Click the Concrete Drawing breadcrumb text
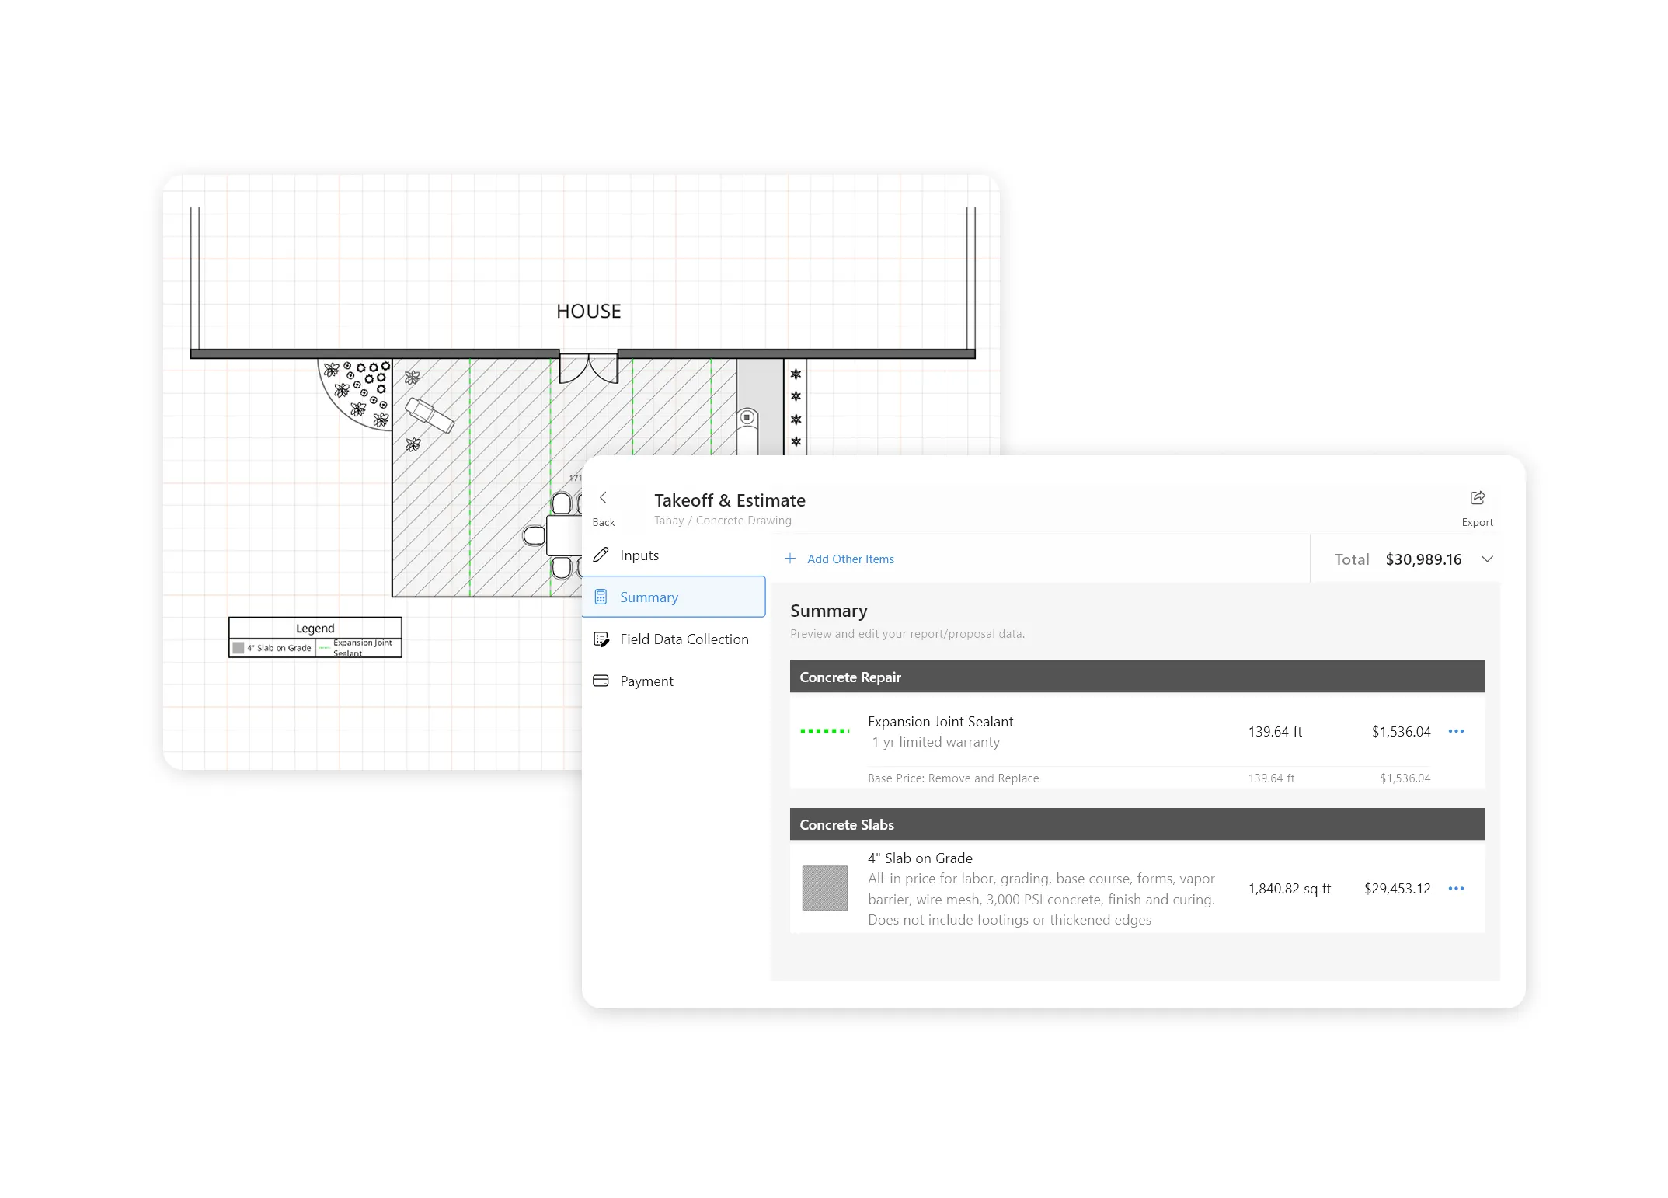This screenshot has height=1198, width=1668. tap(743, 521)
